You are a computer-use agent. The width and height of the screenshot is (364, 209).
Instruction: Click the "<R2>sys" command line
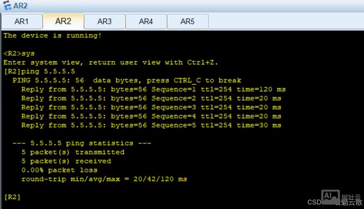tap(19, 54)
